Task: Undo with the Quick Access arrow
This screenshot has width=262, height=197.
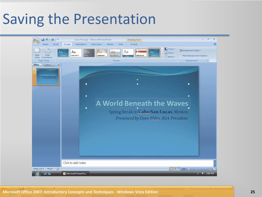Action: 47,40
